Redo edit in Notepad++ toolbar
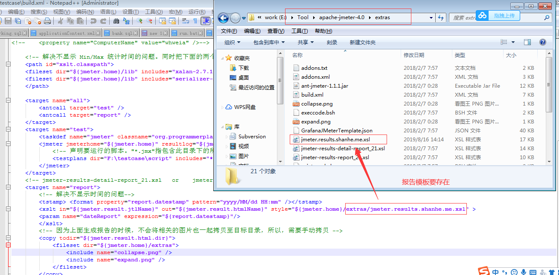 coord(103,21)
